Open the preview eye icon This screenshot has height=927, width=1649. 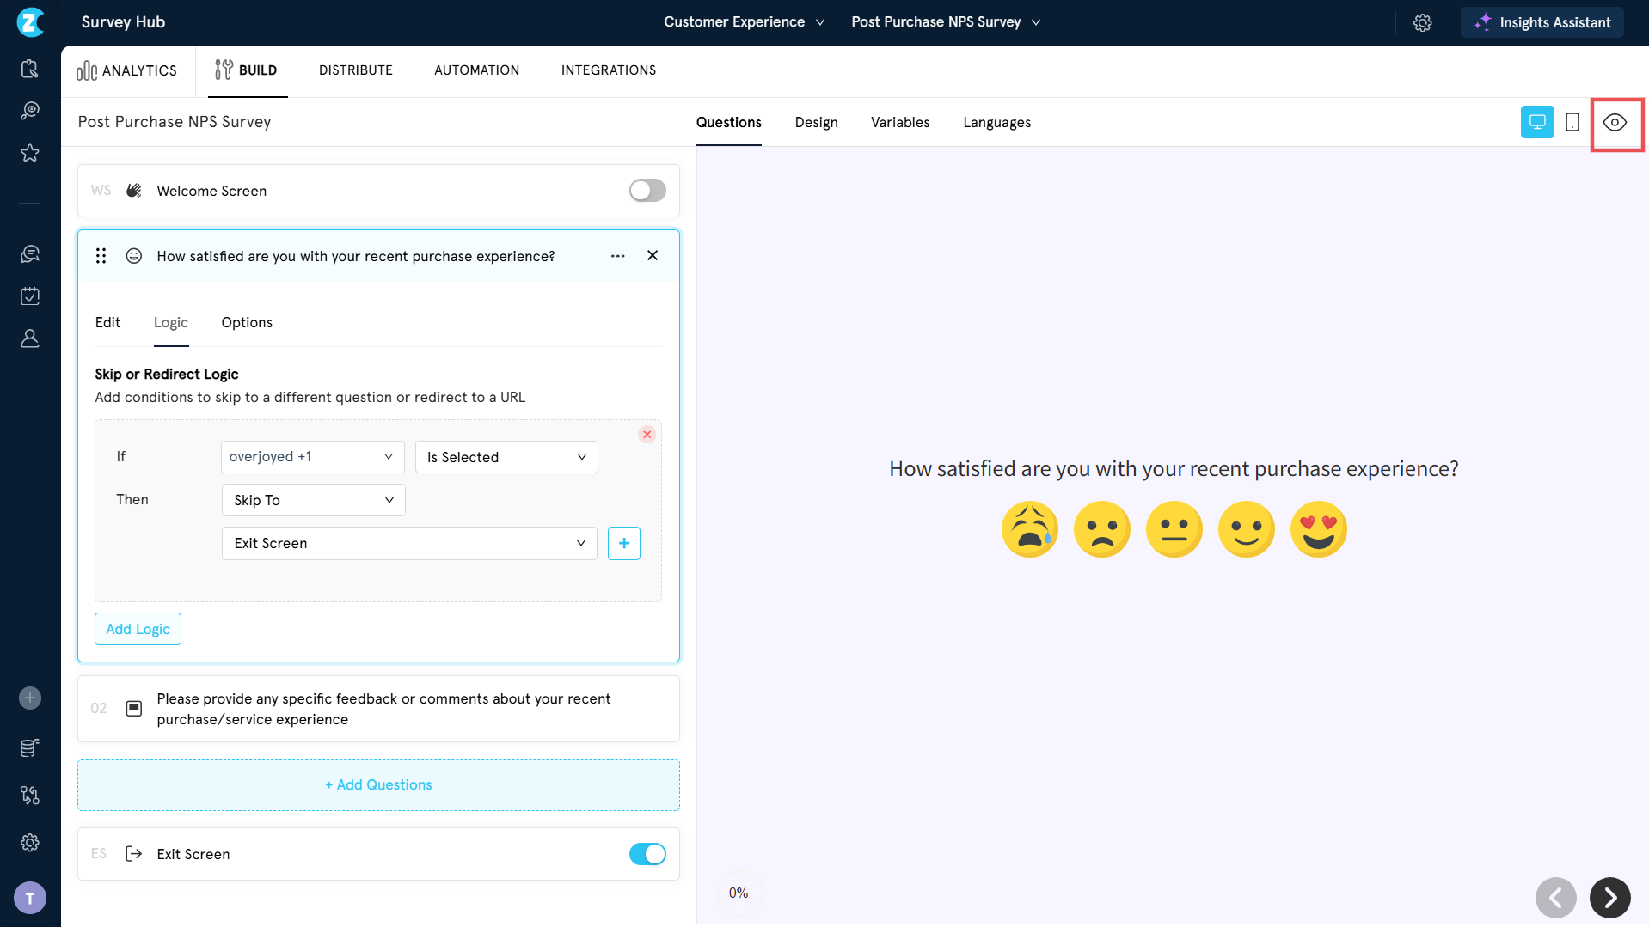click(x=1615, y=123)
